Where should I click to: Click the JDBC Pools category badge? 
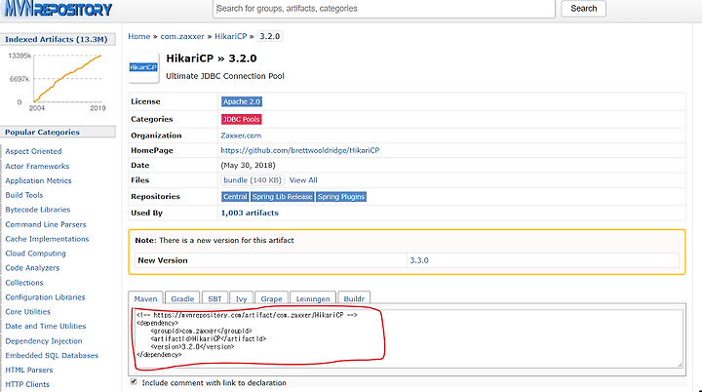(242, 119)
